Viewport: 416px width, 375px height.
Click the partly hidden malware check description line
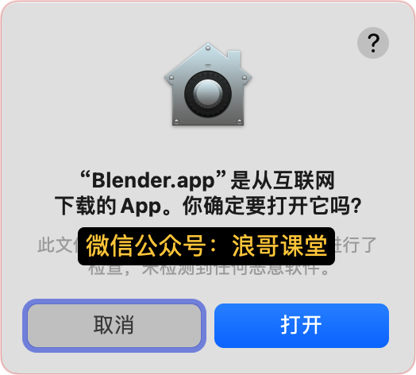coord(209,270)
